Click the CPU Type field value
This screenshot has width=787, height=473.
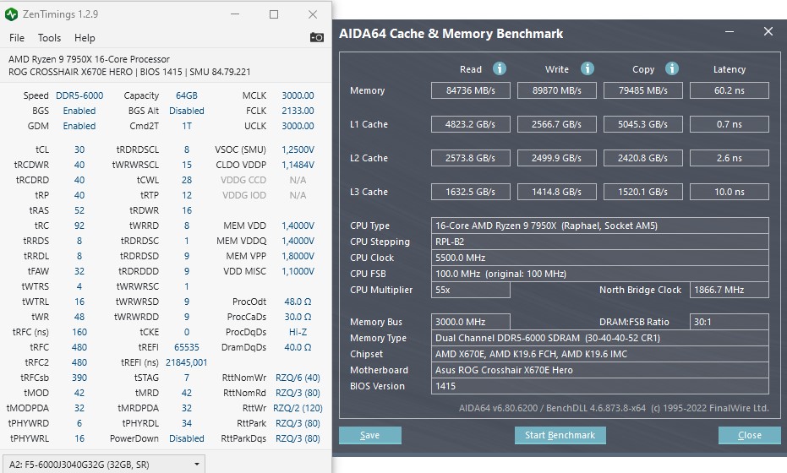click(600, 226)
